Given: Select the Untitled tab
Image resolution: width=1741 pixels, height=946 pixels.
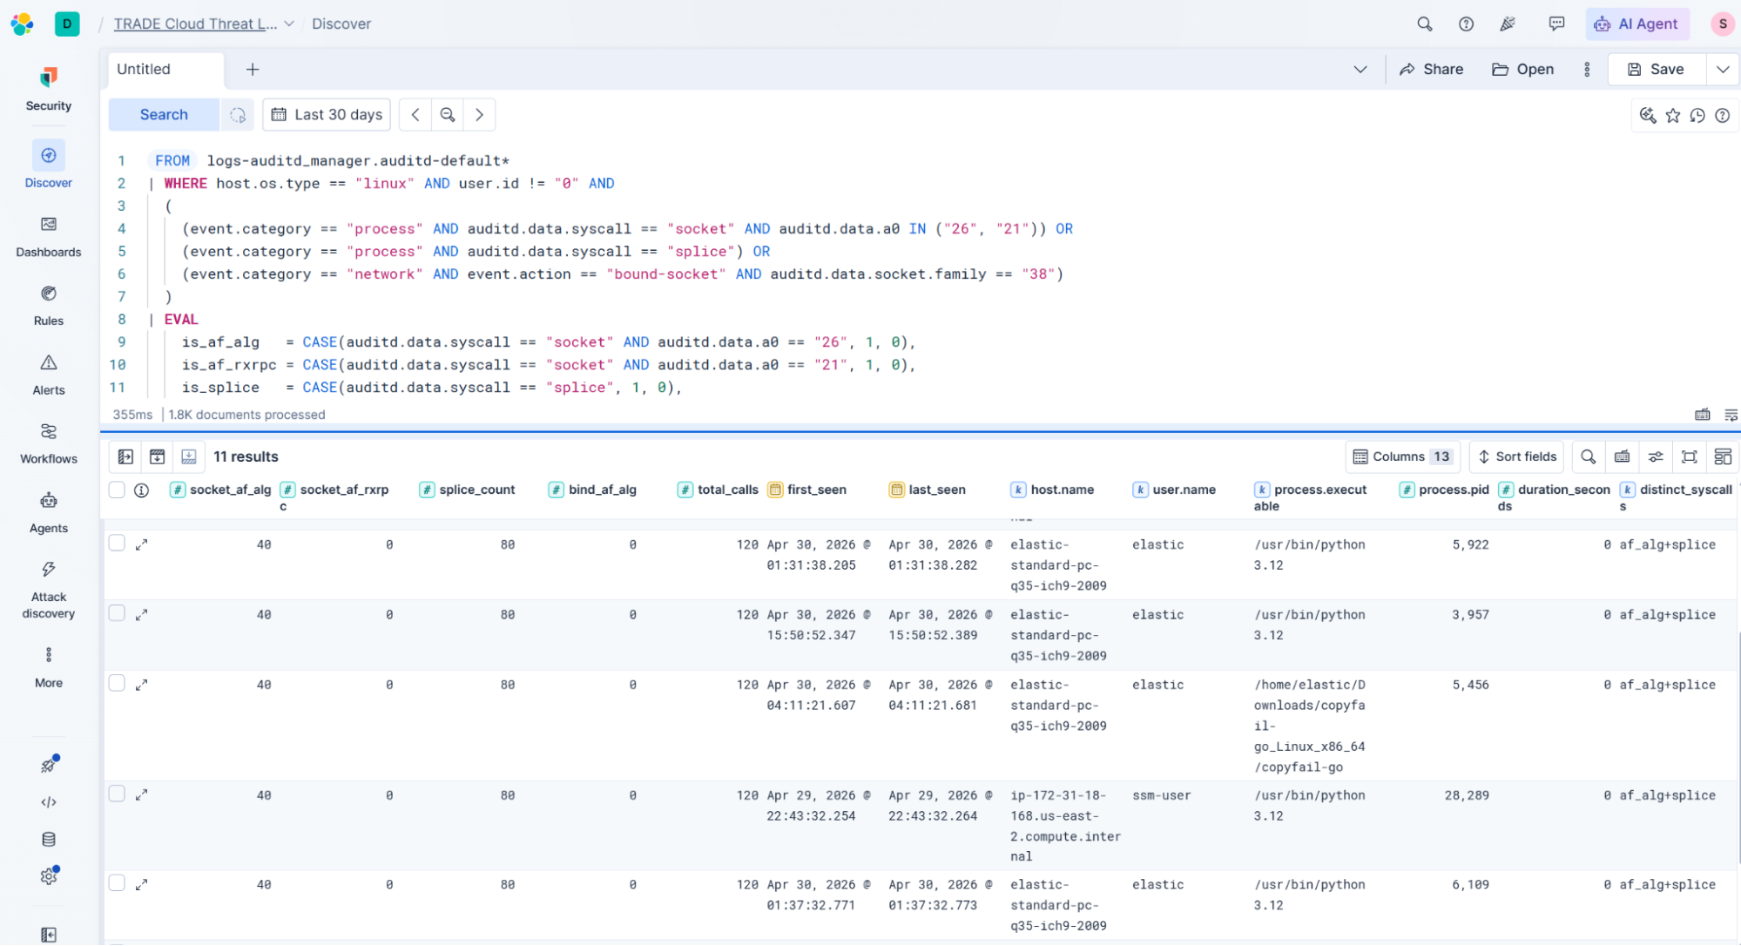Looking at the screenshot, I should coord(165,69).
